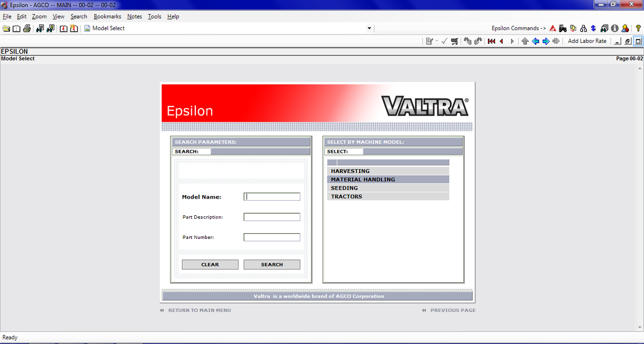Click the gray up arrow icon
644x344 pixels.
tap(525, 41)
